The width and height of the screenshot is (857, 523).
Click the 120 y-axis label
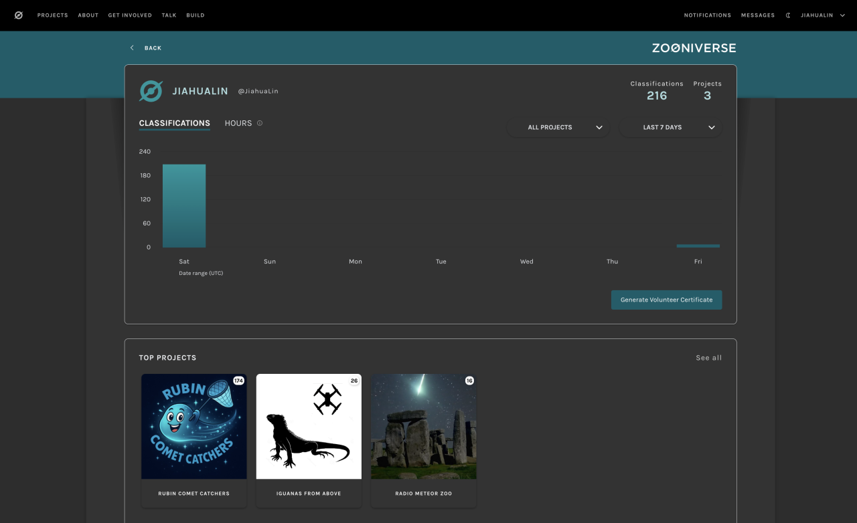(145, 199)
